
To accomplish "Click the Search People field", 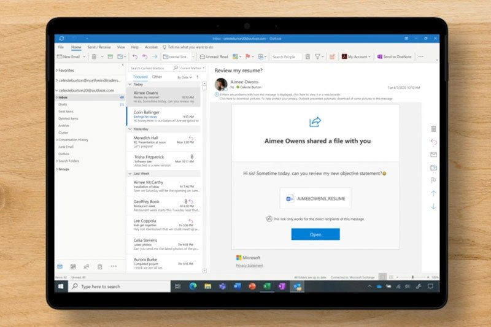I will click(285, 56).
